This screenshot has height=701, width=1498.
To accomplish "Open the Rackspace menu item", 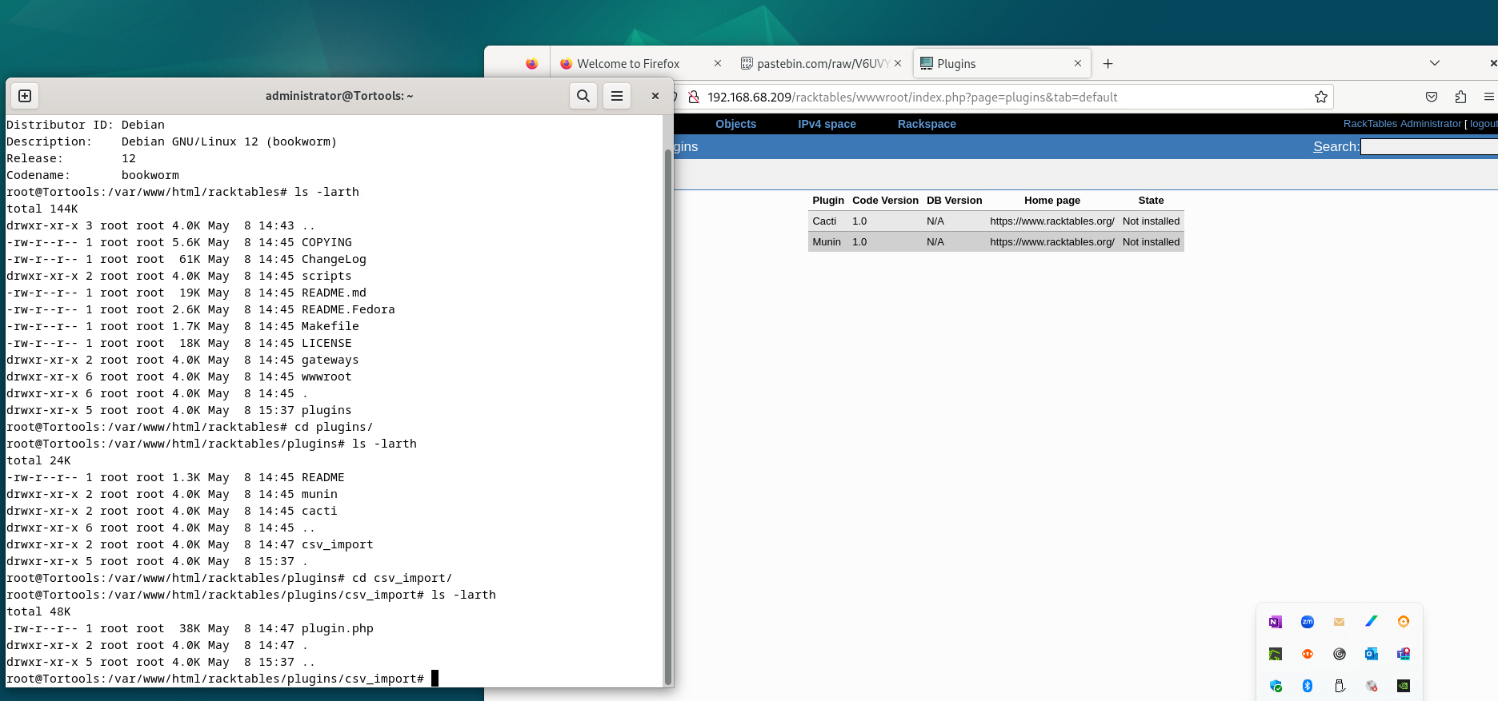I will (927, 124).
